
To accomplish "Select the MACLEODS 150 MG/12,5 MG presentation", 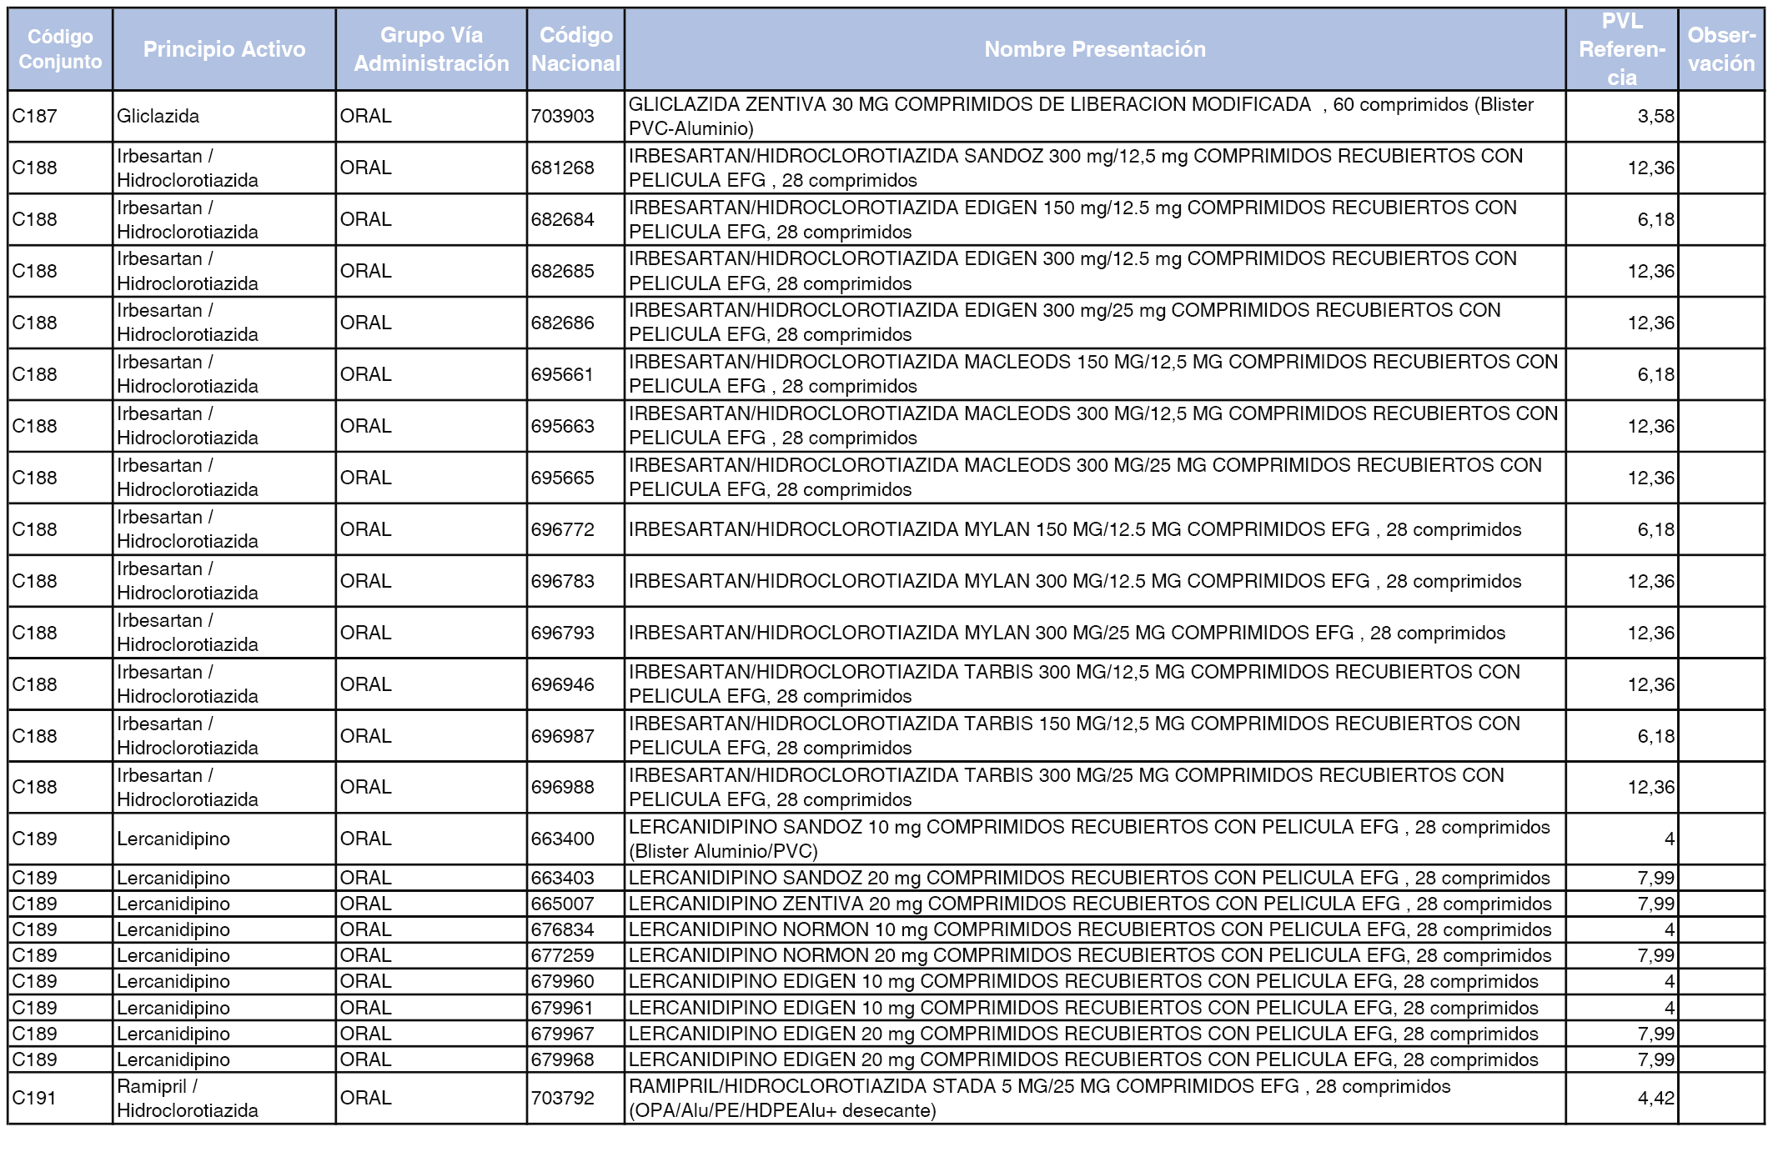I will (1095, 374).
